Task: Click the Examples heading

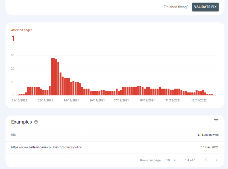Action: 22,122
